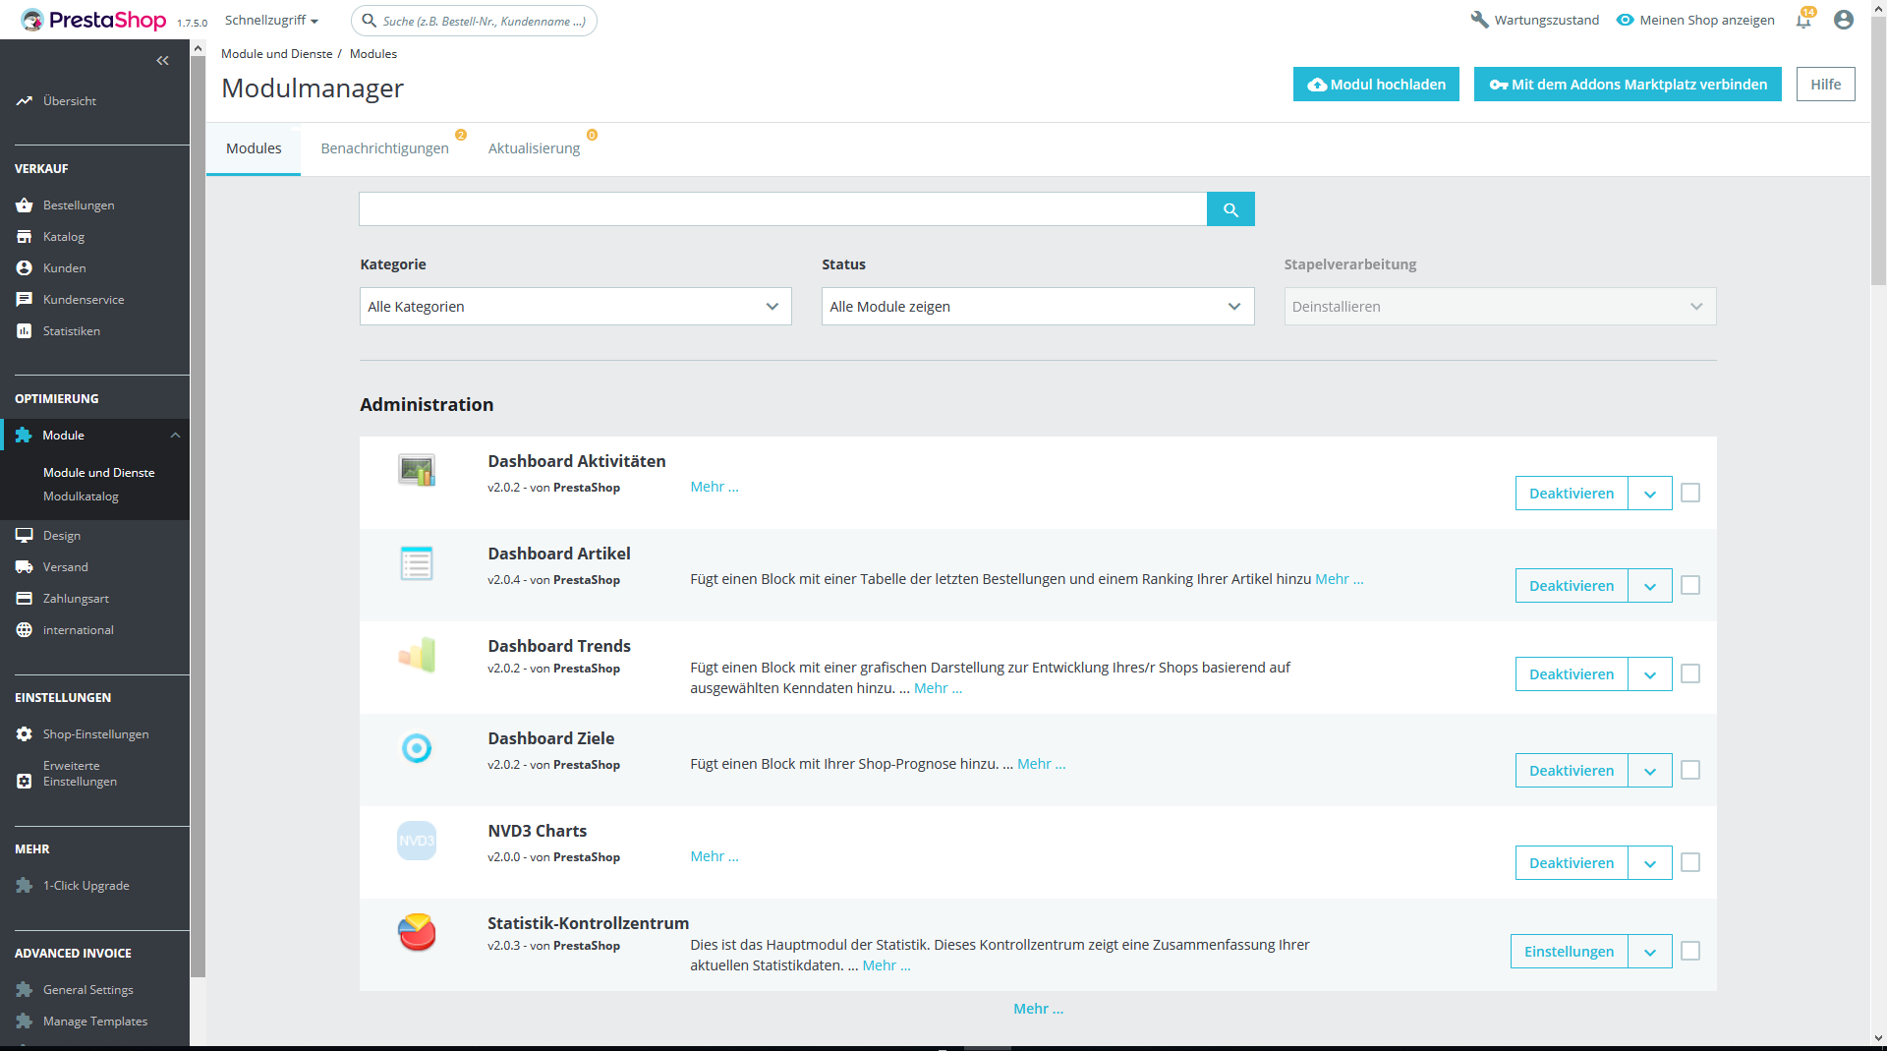The width and height of the screenshot is (1887, 1051).
Task: Open Module und Dienste submenu item
Action: (x=99, y=473)
